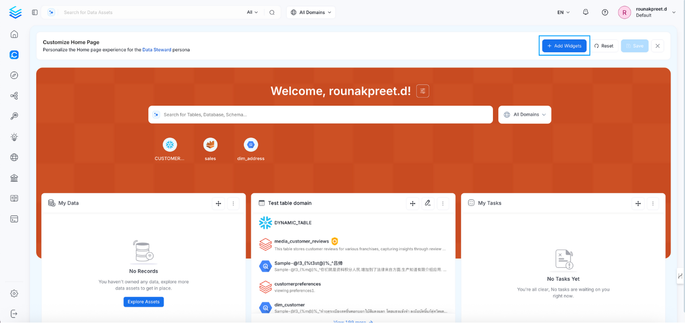This screenshot has width=685, height=323.
Task: Open the All Domains filter in the top bar
Action: pyautogui.click(x=311, y=12)
